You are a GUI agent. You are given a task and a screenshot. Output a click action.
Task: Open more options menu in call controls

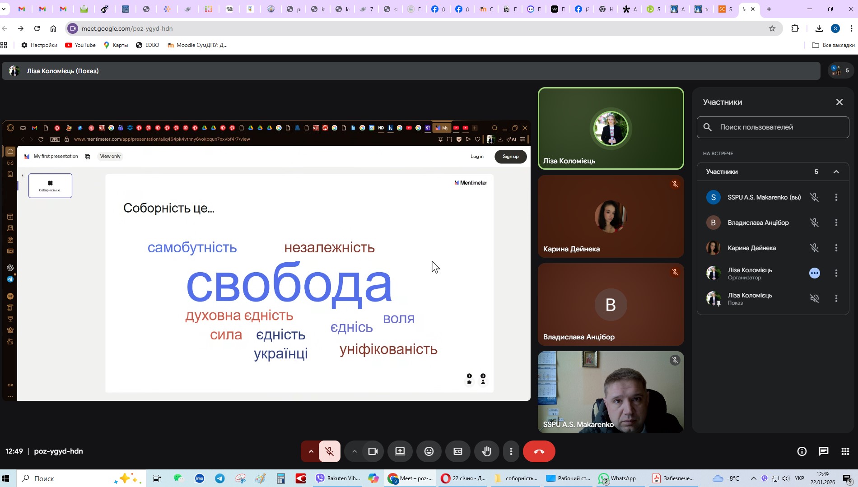point(511,451)
